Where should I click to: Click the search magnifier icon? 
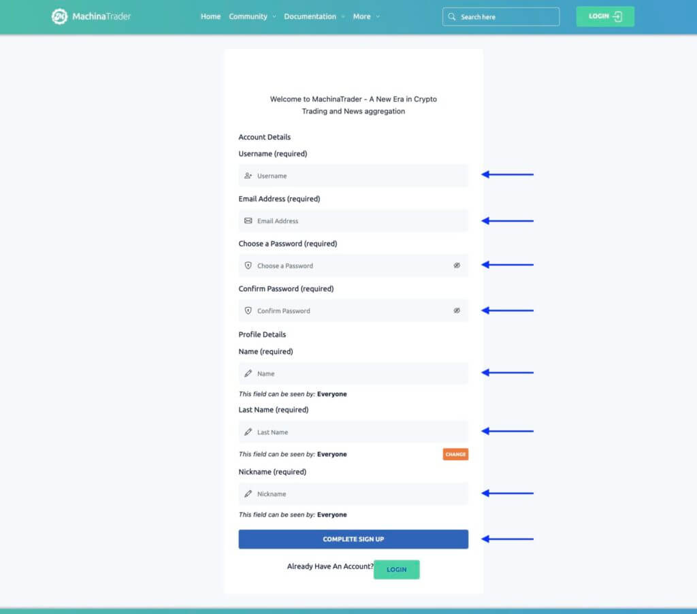pos(452,16)
